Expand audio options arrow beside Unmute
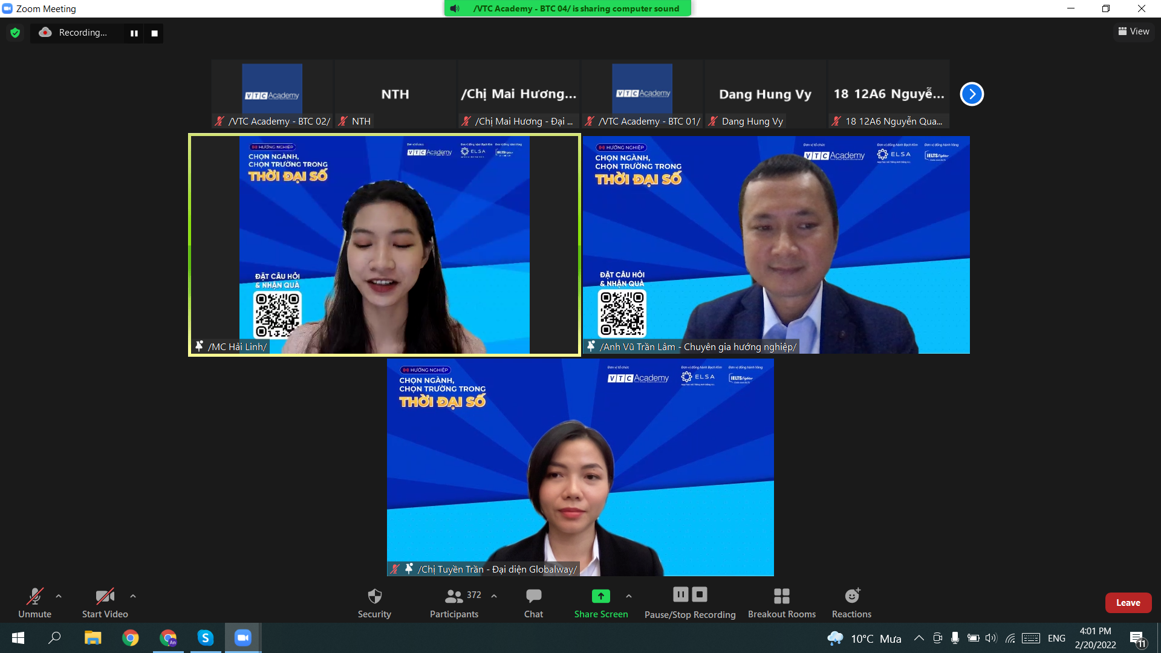The image size is (1161, 653). 59,596
